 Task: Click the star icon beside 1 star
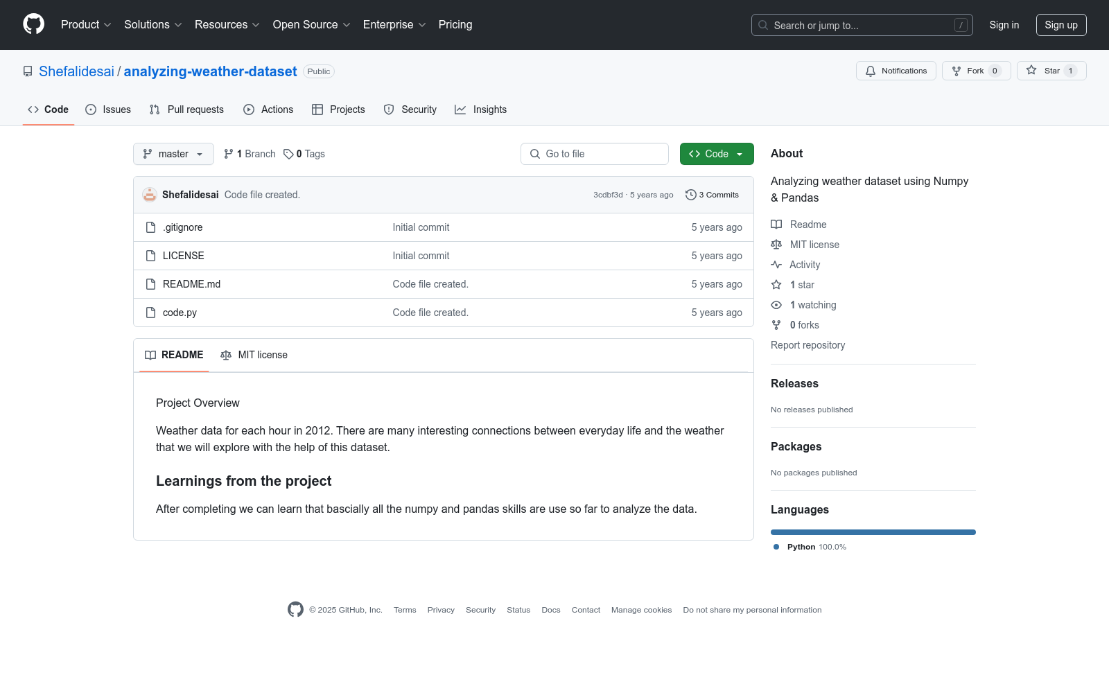pyautogui.click(x=776, y=285)
